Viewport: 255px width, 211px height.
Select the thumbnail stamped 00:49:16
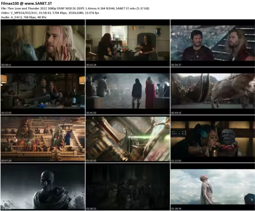pyautogui.click(x=213, y=91)
